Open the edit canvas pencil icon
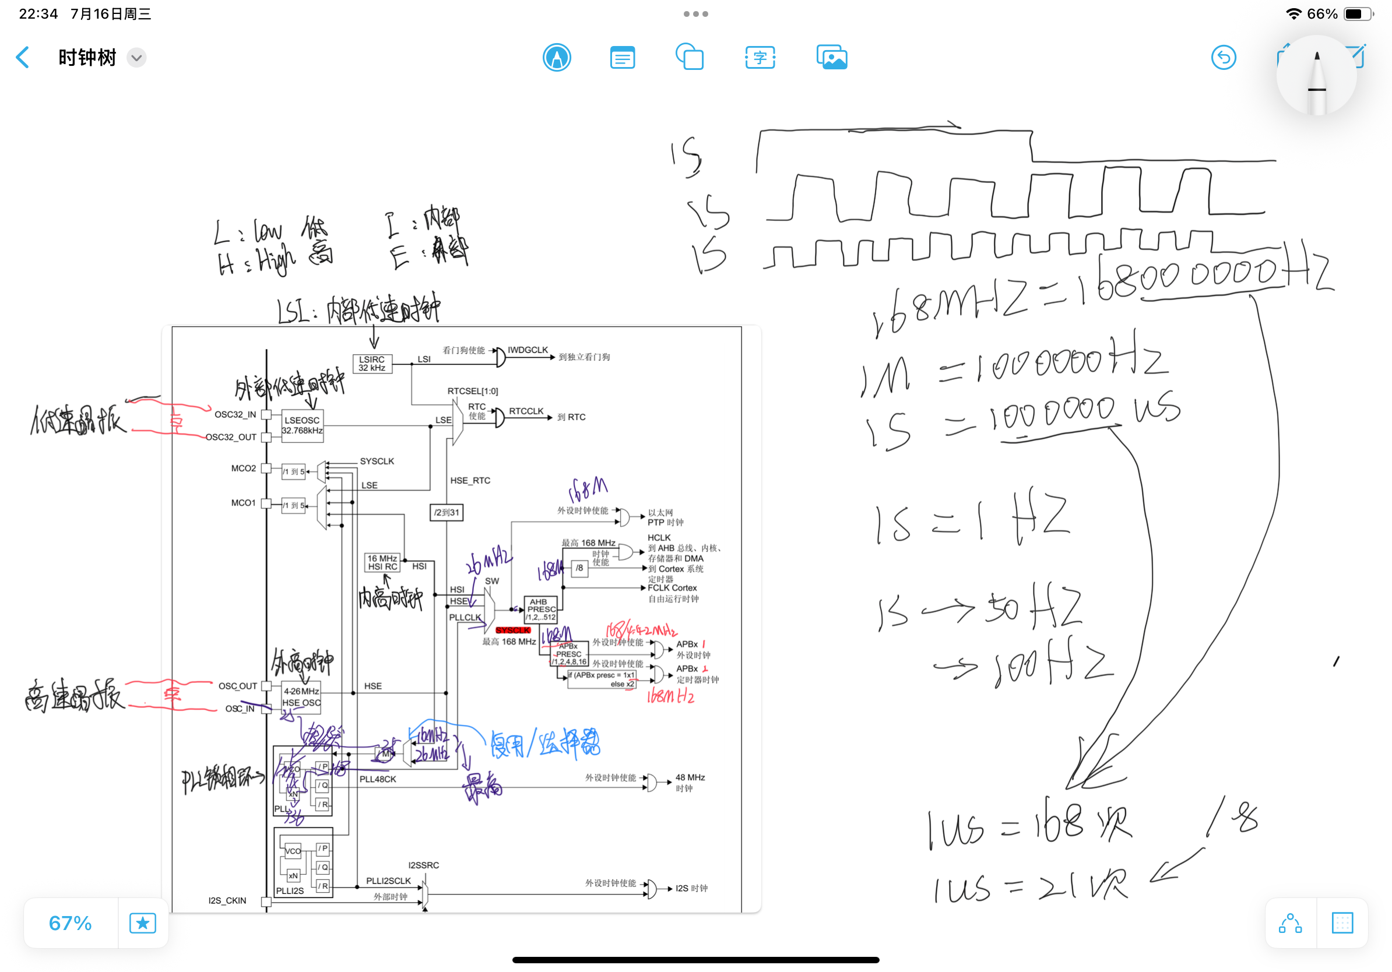This screenshot has width=1392, height=972. pos(1358,56)
